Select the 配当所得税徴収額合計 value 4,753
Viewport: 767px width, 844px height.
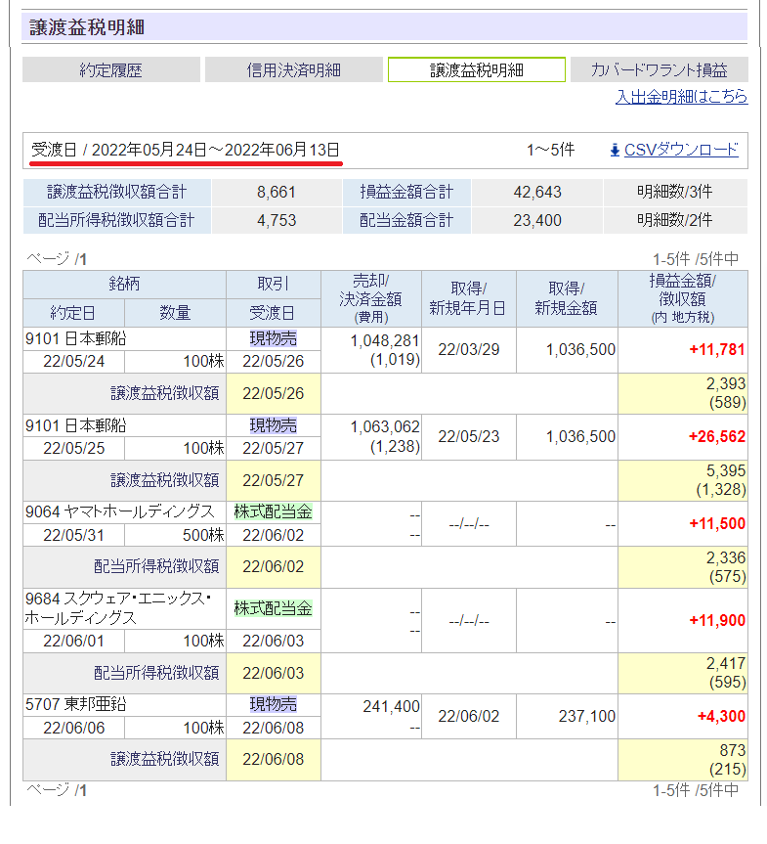pos(277,220)
